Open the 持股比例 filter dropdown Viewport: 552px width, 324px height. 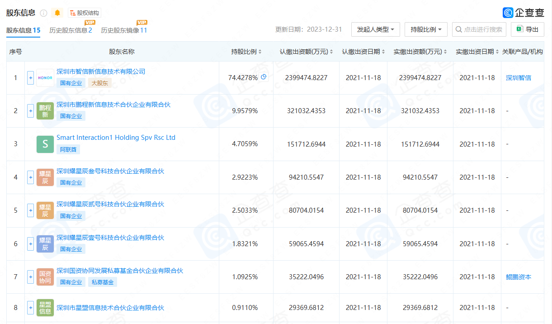426,29
